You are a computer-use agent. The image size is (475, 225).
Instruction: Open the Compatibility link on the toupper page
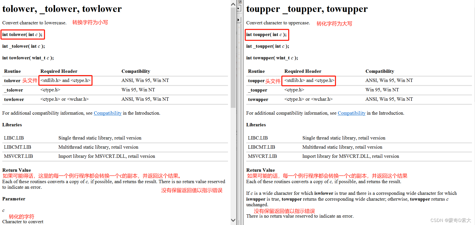click(351, 113)
